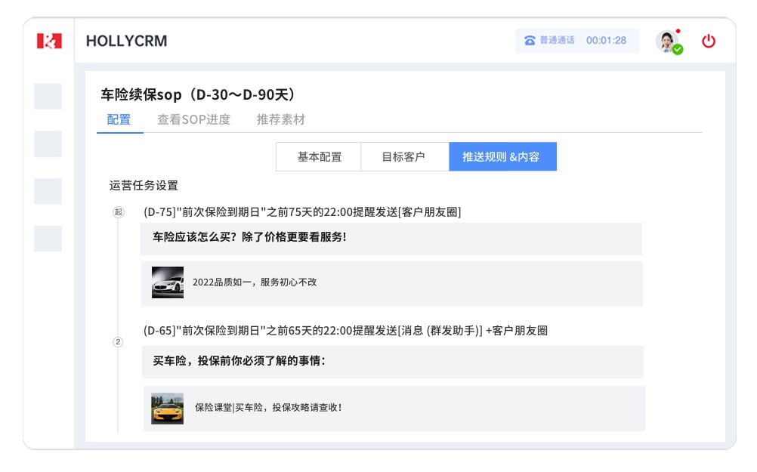Click the red power logout icon
The height and width of the screenshot is (472, 757).
pos(708,41)
